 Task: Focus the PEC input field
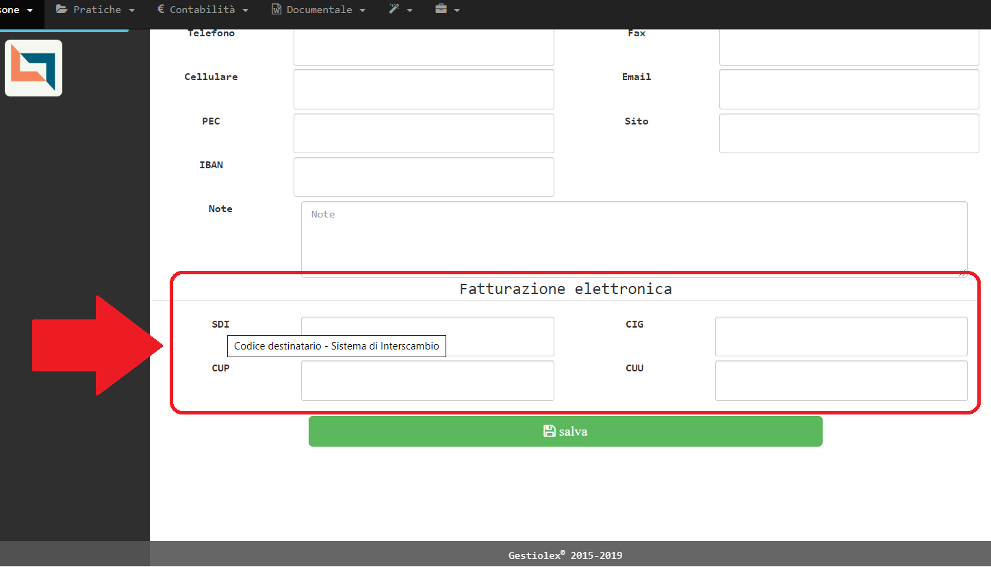[x=424, y=133]
